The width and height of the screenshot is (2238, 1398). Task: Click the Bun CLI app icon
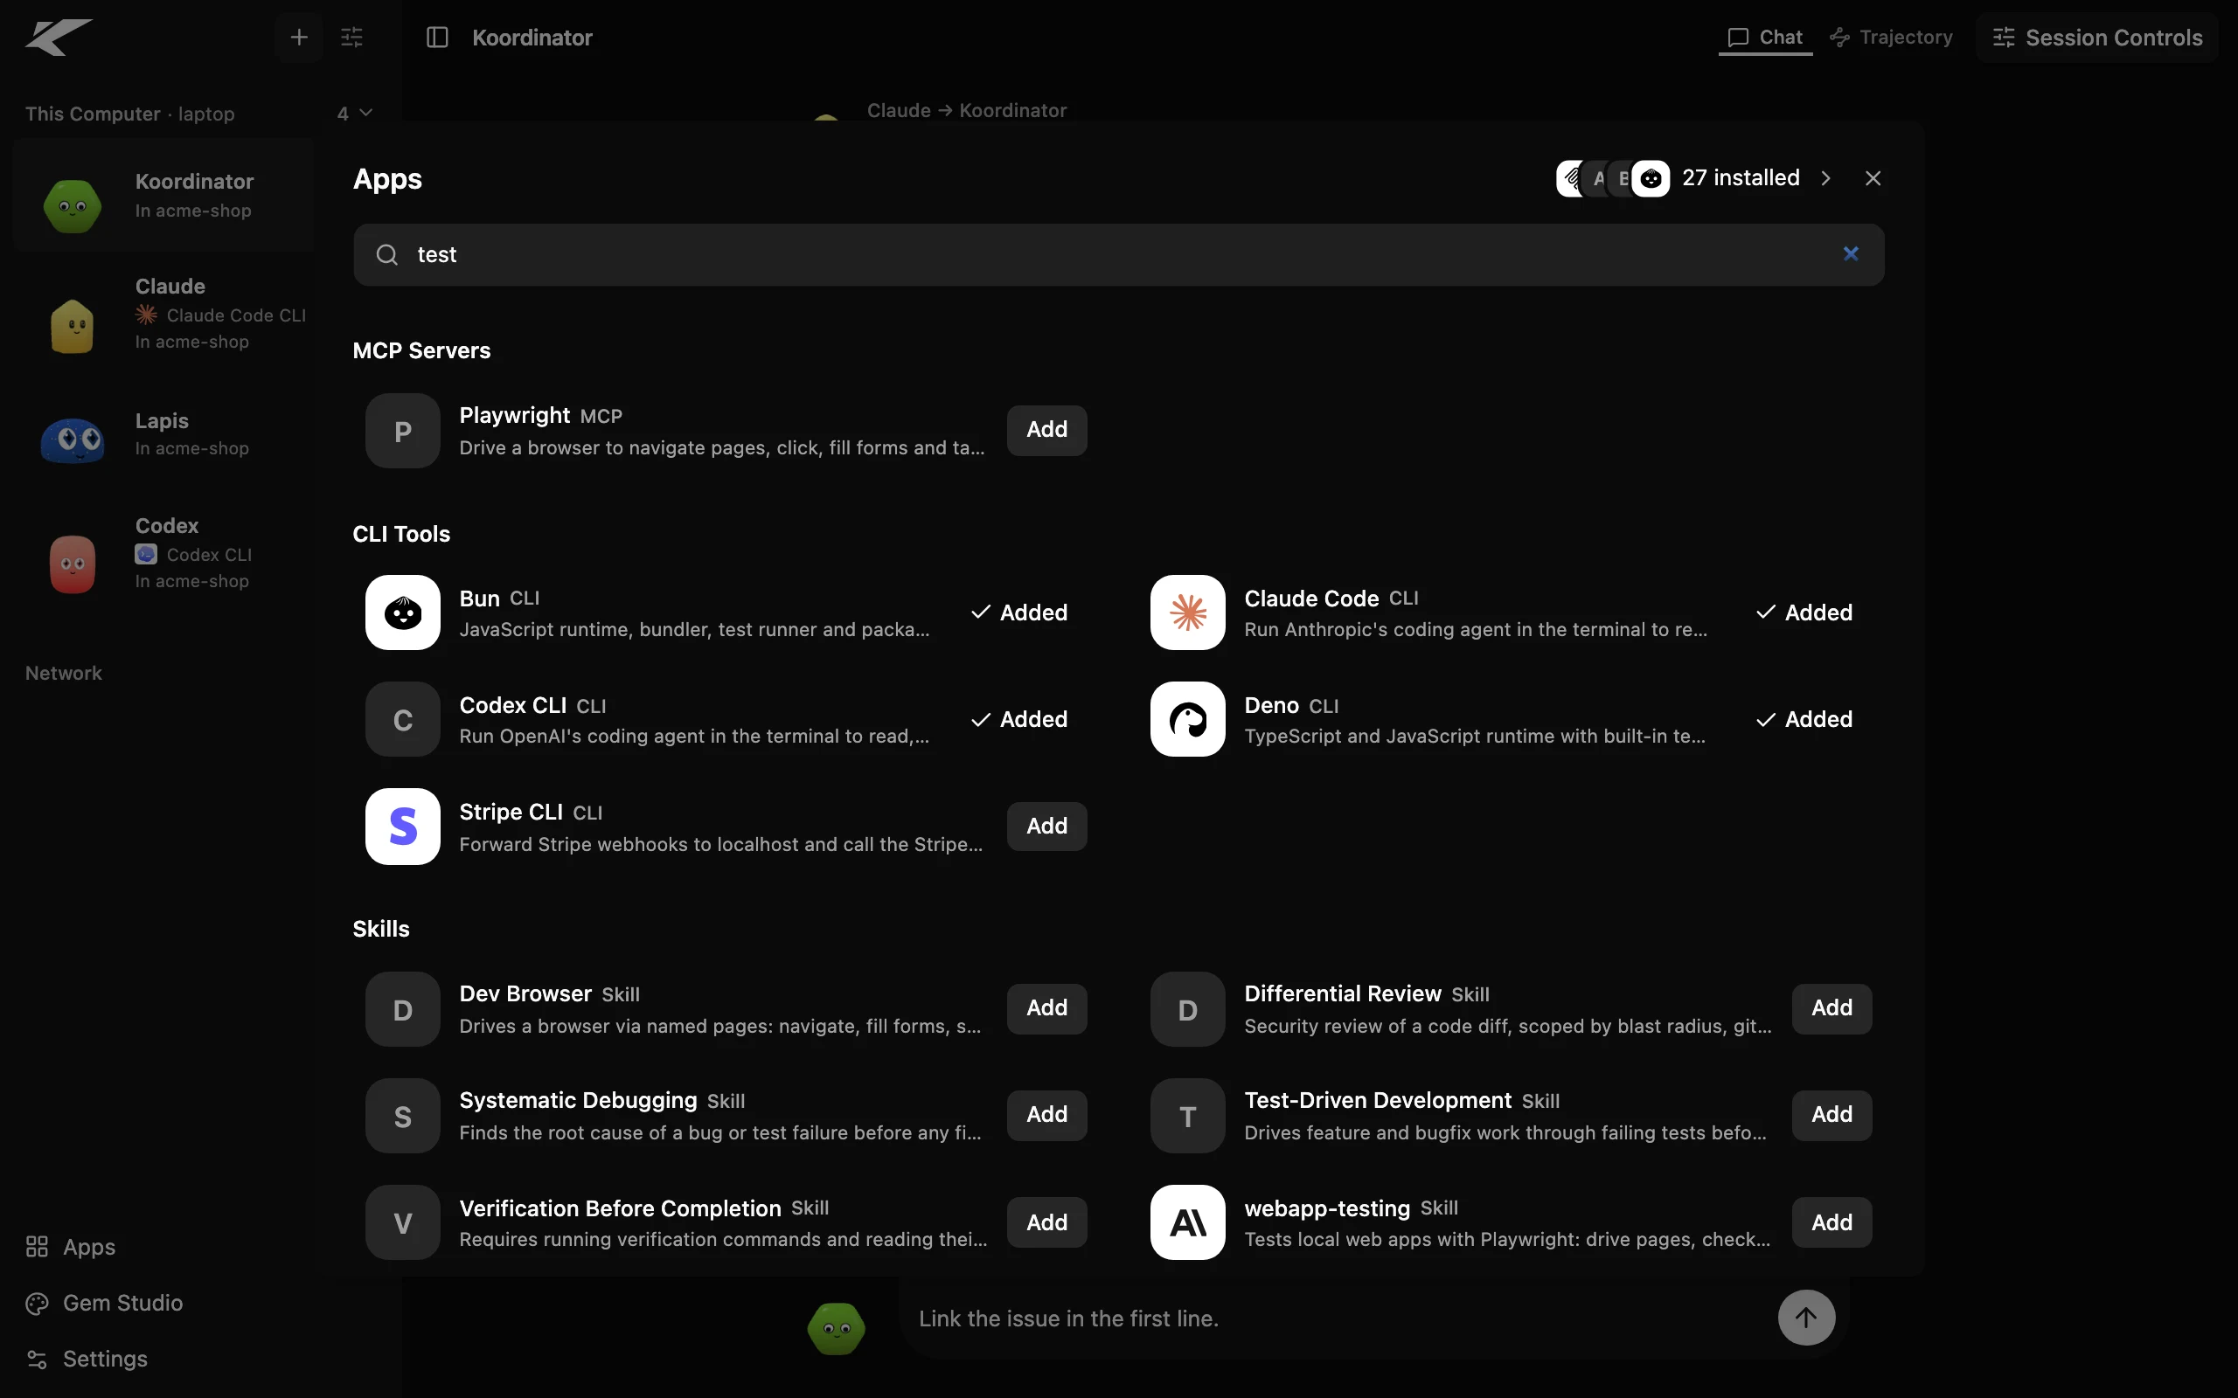(402, 612)
